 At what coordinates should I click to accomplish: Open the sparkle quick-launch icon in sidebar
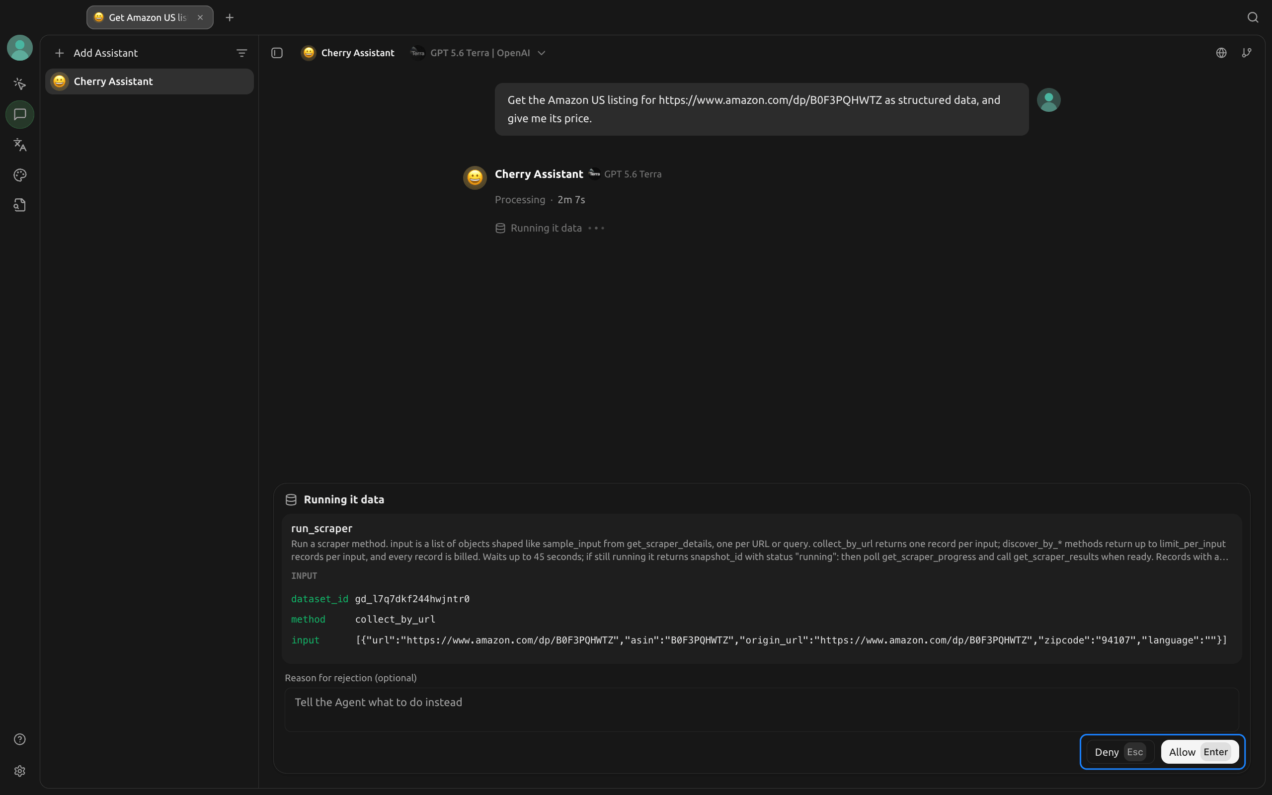20,84
